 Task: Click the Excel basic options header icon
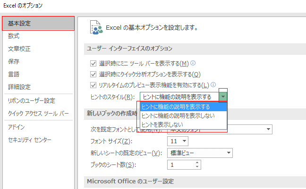pyautogui.click(x=96, y=27)
